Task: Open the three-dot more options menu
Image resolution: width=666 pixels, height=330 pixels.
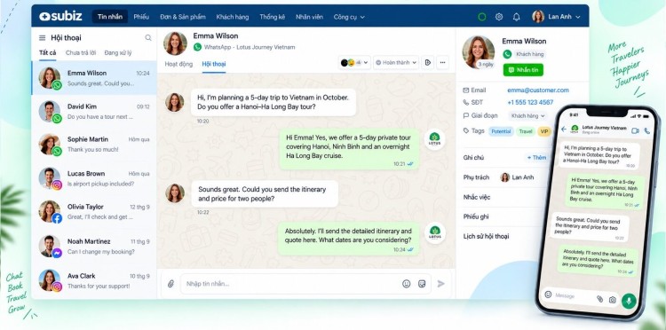Action: pos(442,63)
